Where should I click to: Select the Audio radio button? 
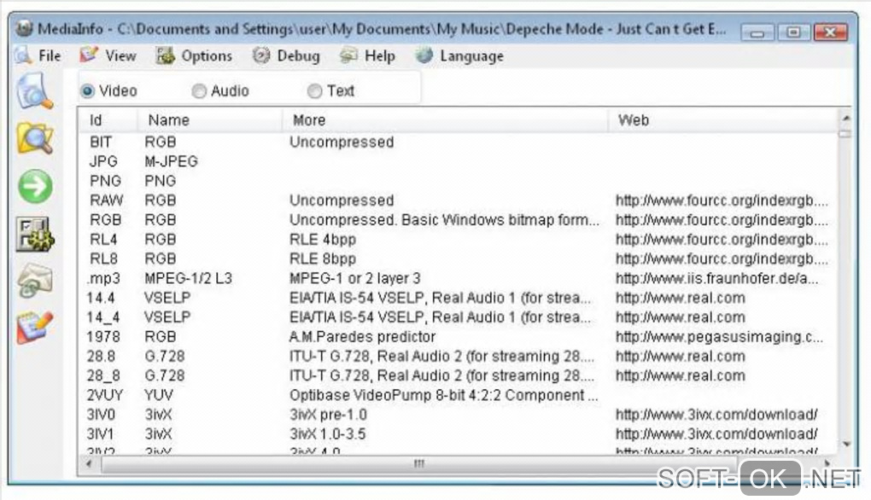(x=199, y=90)
